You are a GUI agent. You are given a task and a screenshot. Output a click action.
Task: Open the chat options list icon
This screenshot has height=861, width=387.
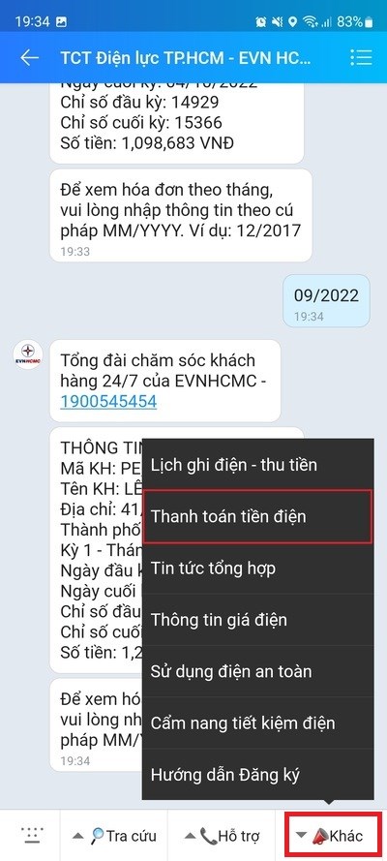pos(361,58)
